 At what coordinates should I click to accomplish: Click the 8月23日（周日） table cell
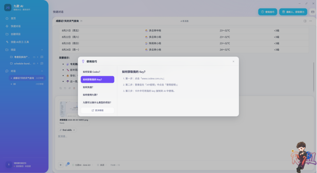click(70, 43)
